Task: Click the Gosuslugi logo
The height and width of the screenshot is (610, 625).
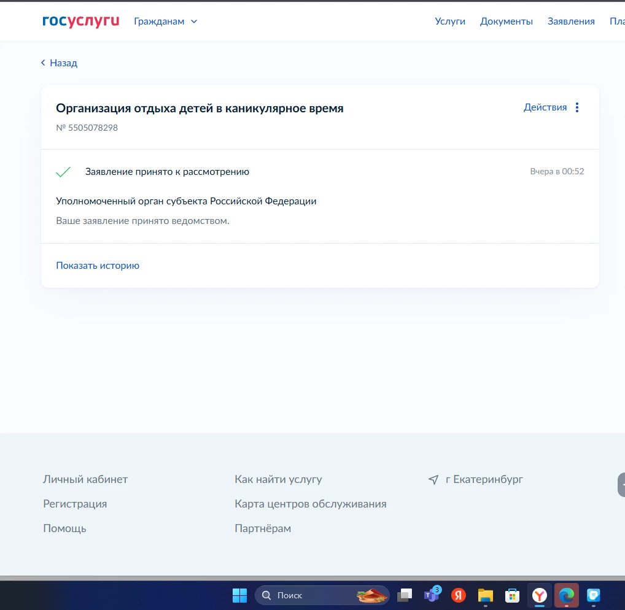Action: point(80,21)
